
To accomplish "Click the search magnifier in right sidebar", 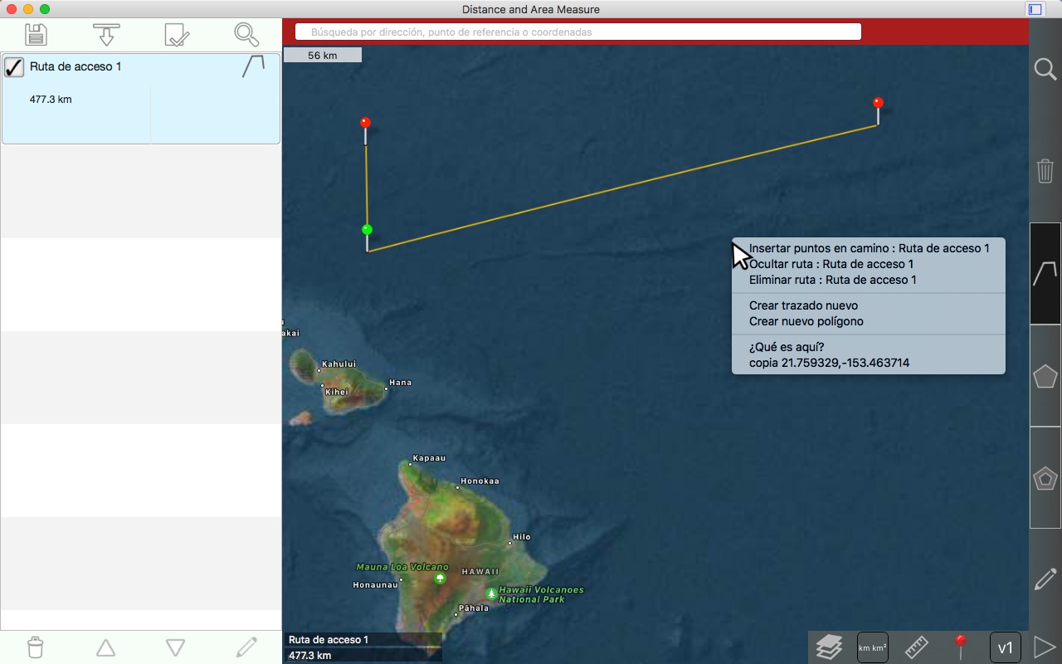I will pos(1045,69).
